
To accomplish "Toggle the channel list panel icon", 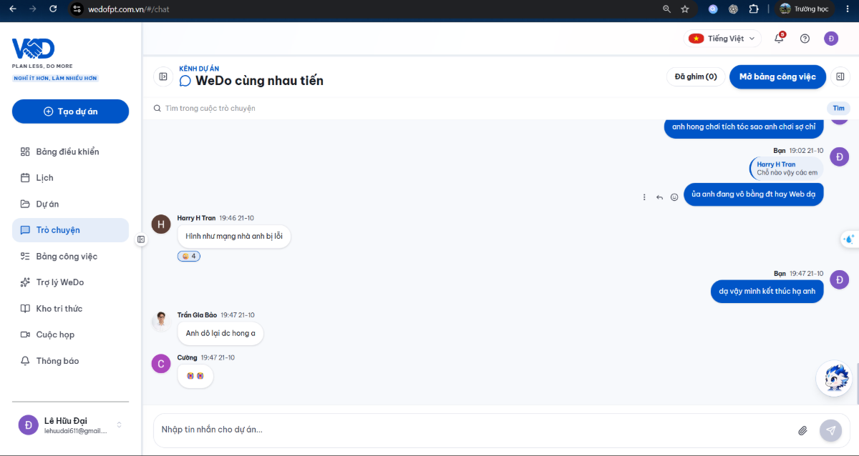I will (x=163, y=76).
